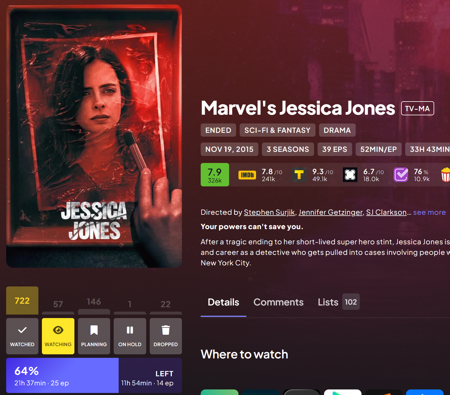The width and height of the screenshot is (450, 395).
Task: Open the Comments tab
Action: [279, 302]
